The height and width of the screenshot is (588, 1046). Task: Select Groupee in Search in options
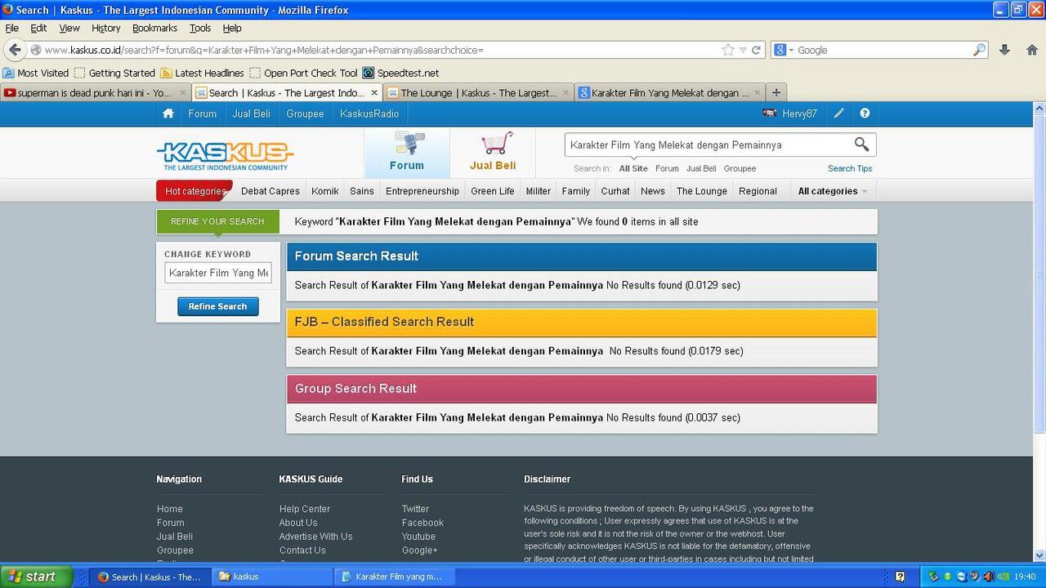[x=740, y=168]
